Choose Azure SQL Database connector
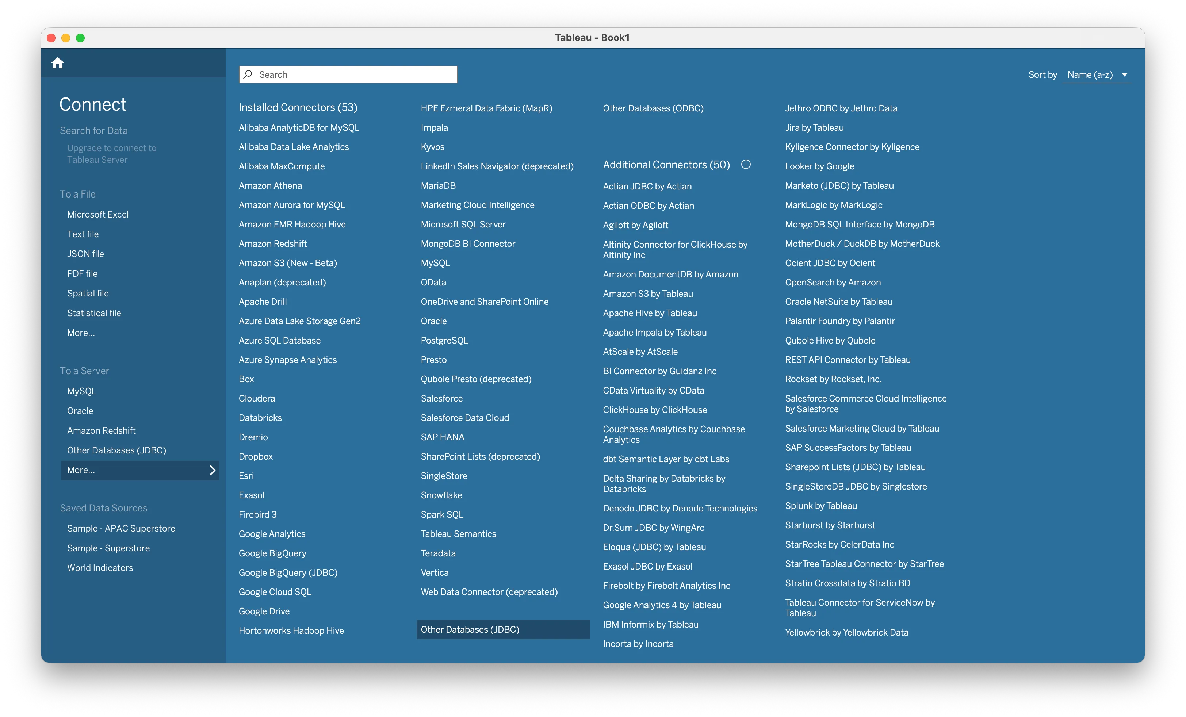Screen dimensions: 1186x717 280,340
